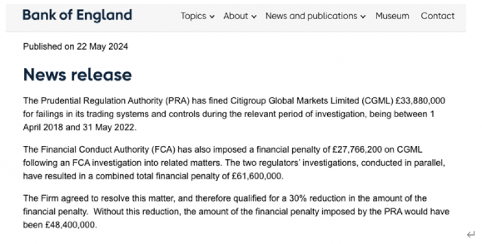Click the £27,766,200 penalty figure
This screenshot has width=482, height=244.
[x=357, y=150]
